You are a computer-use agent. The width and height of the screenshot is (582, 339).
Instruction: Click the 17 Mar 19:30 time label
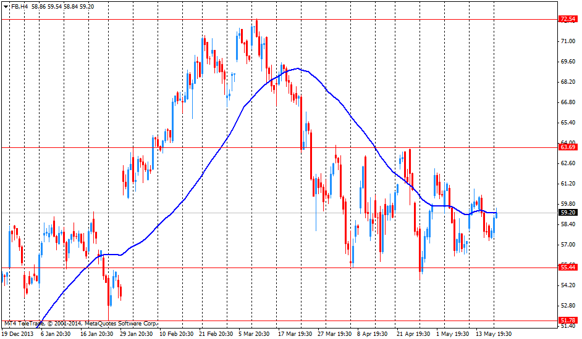coord(296,333)
